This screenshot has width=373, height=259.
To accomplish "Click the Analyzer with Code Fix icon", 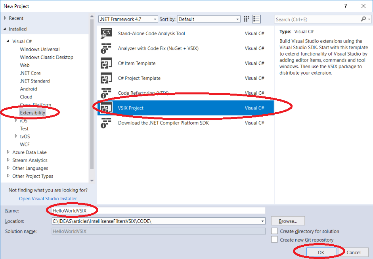I will [x=106, y=48].
